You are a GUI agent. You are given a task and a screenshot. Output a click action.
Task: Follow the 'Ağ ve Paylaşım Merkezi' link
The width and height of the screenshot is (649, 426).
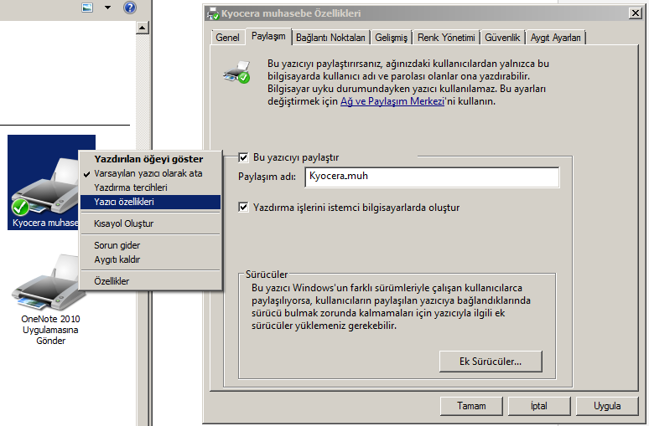tap(392, 101)
